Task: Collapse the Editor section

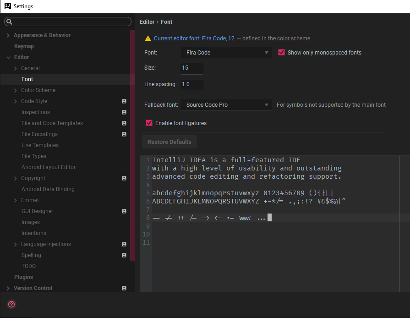Action: coord(8,57)
